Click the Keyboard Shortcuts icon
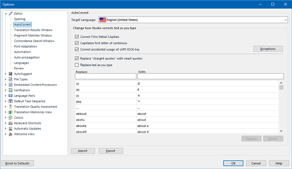Viewport: 292px width, 169px height. coord(10,123)
